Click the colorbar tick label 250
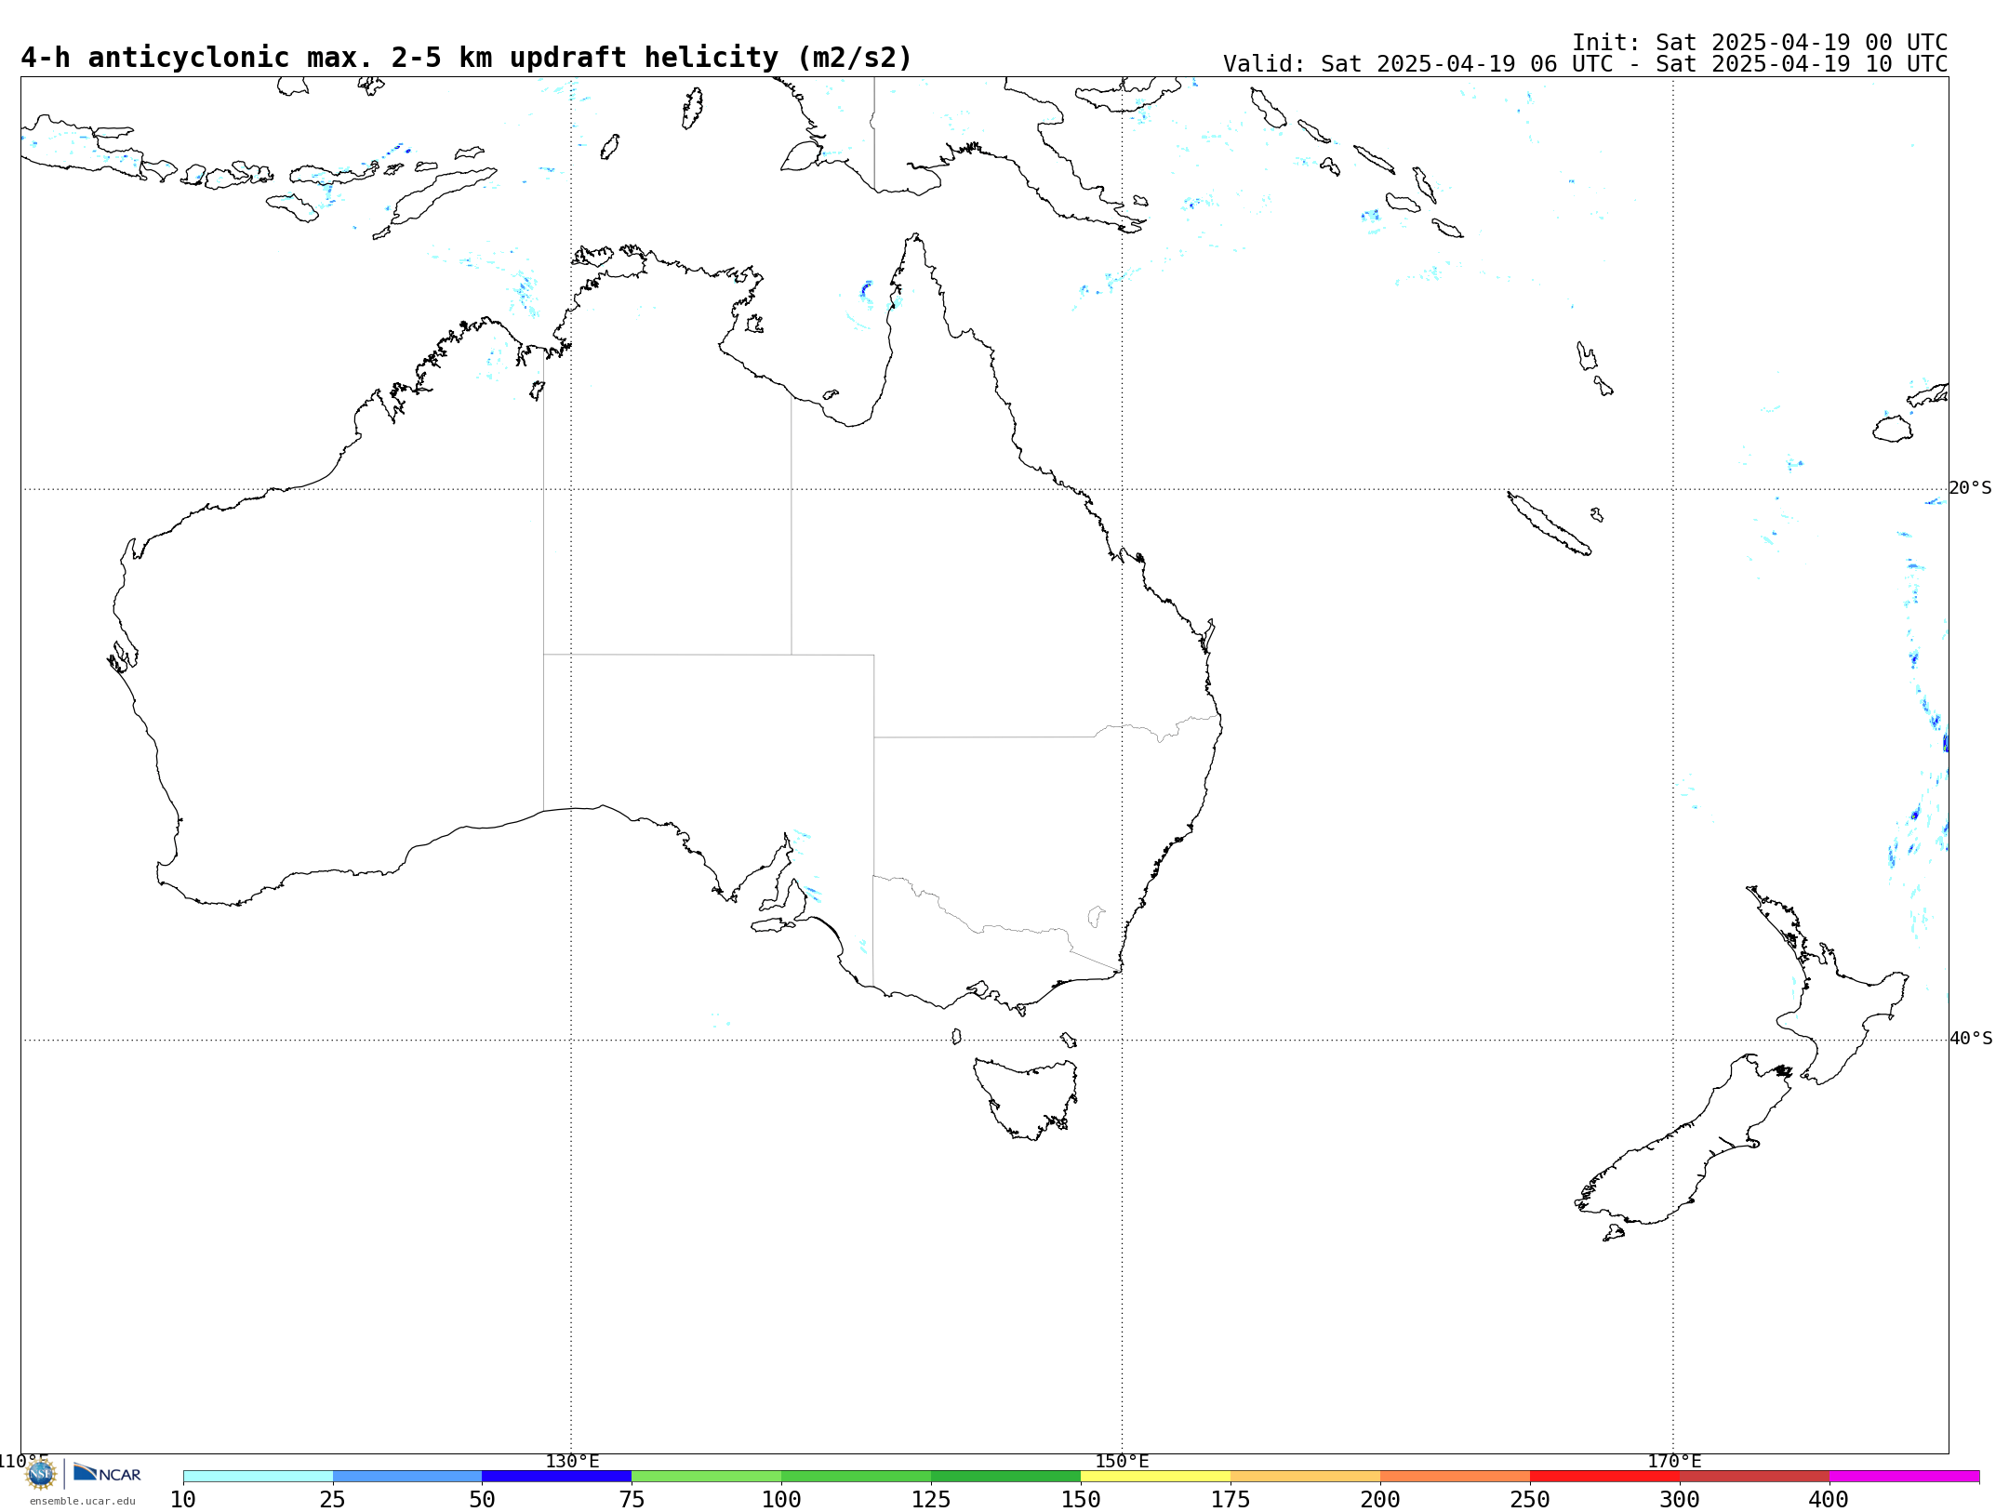This screenshot has height=1512, width=2009. 1530,1500
